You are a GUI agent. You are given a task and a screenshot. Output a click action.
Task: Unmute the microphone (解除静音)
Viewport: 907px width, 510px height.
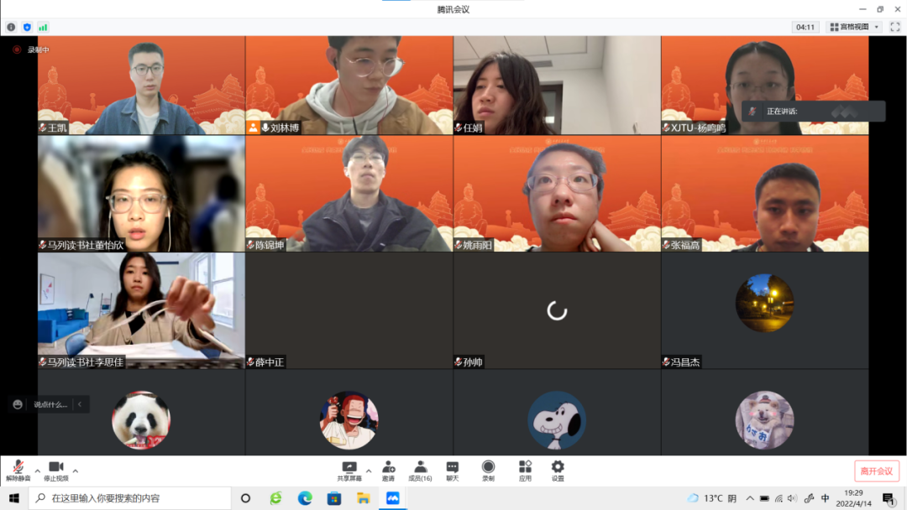(x=18, y=469)
